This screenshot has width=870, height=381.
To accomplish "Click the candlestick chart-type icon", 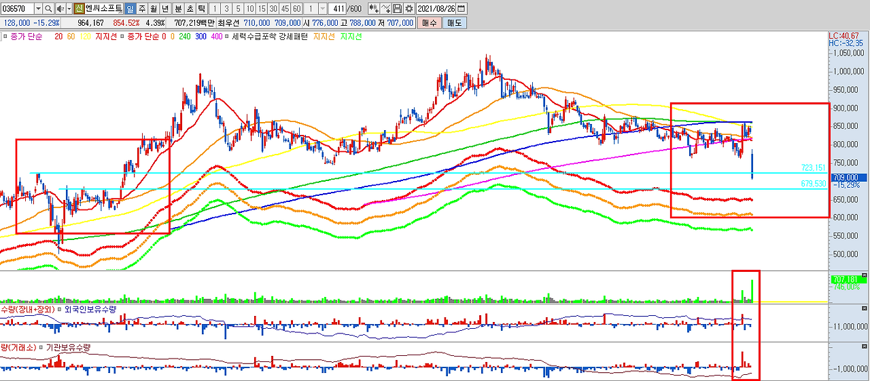I will pos(374,9).
